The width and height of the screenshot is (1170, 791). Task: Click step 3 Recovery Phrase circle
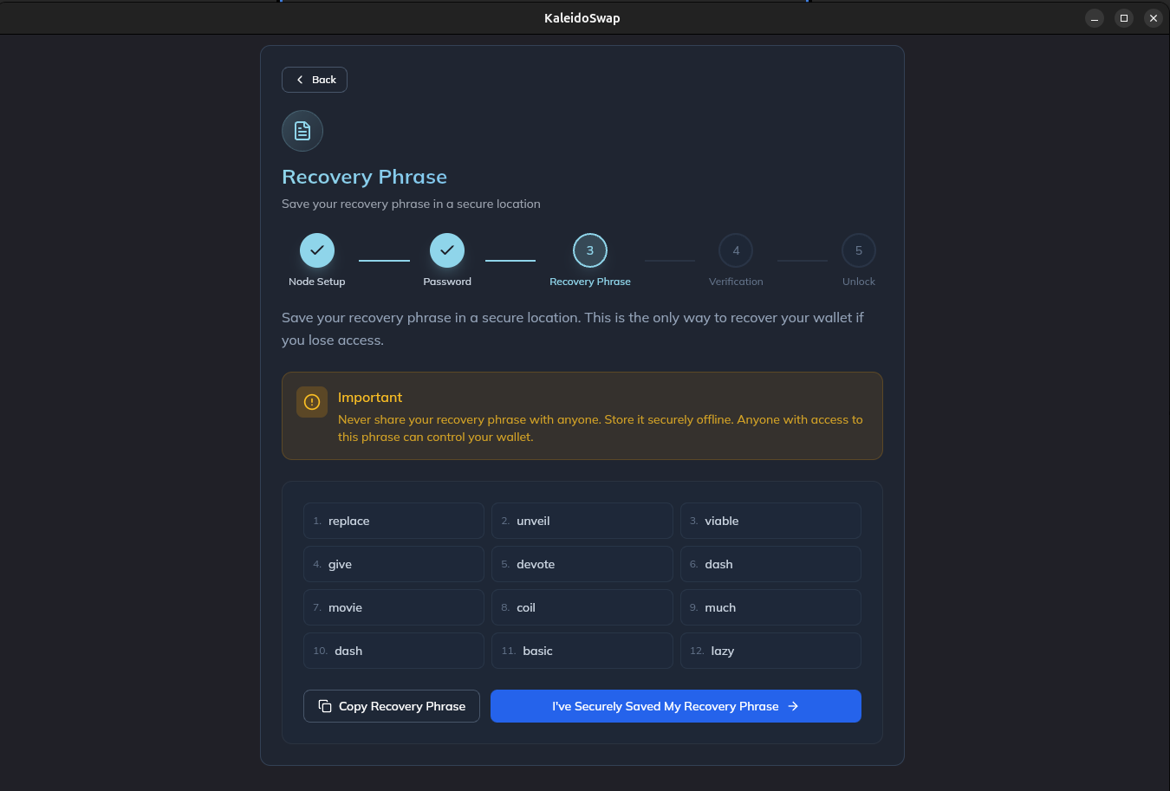[x=590, y=250]
